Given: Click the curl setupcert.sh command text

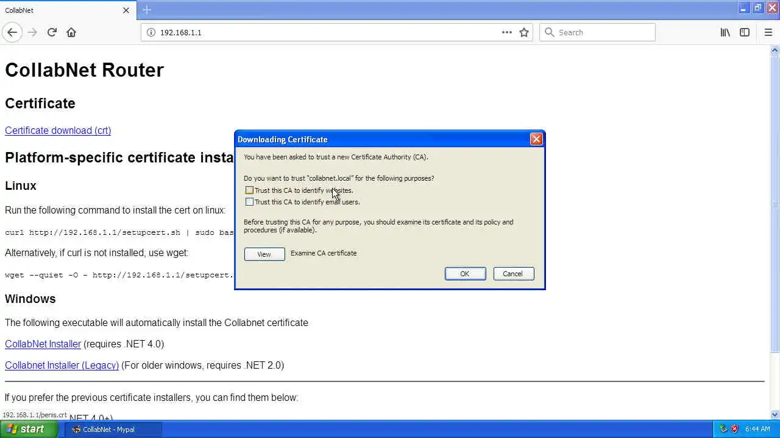Looking at the screenshot, I should pyautogui.click(x=119, y=232).
